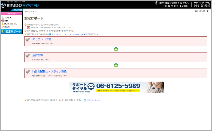The image size is (212, 131).
Task: Select 設定サポート in the left menu
Action: tap(11, 32)
